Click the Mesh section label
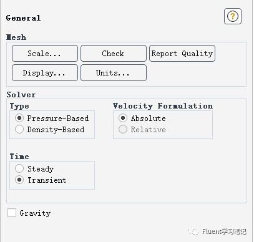Screen dimensions: 254x242 16,37
